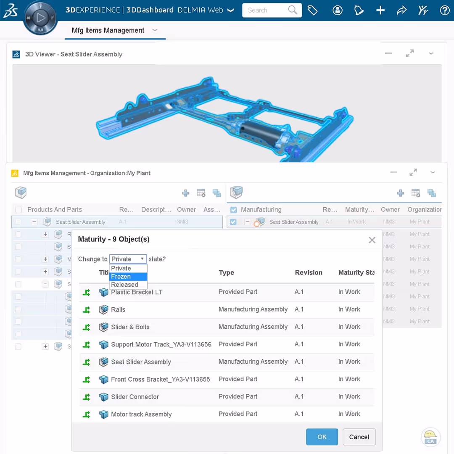Open the CA assistant helmet icon
Viewport: 454px width, 454px height.
tap(430, 437)
